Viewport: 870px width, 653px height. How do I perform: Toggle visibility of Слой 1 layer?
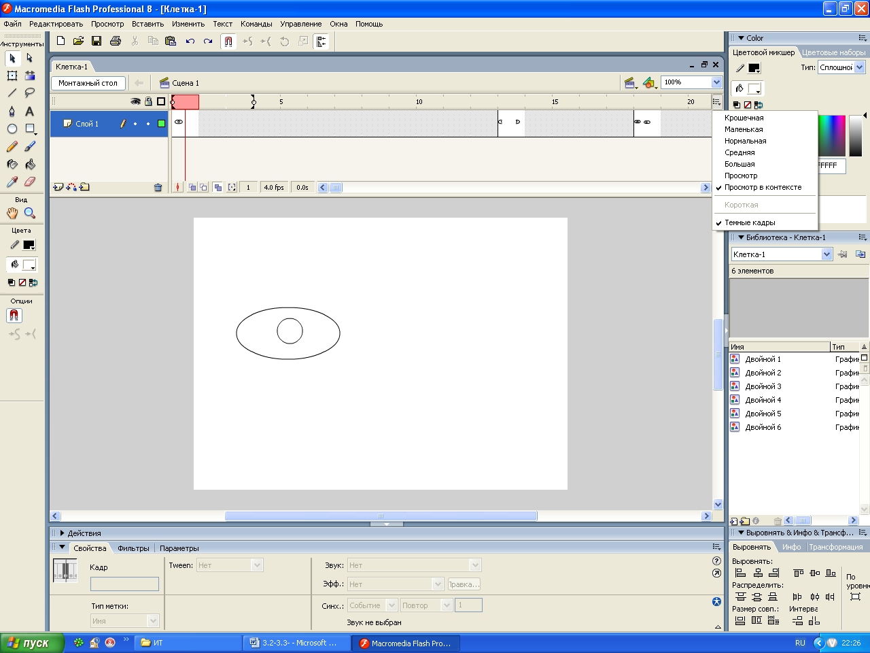(x=135, y=124)
